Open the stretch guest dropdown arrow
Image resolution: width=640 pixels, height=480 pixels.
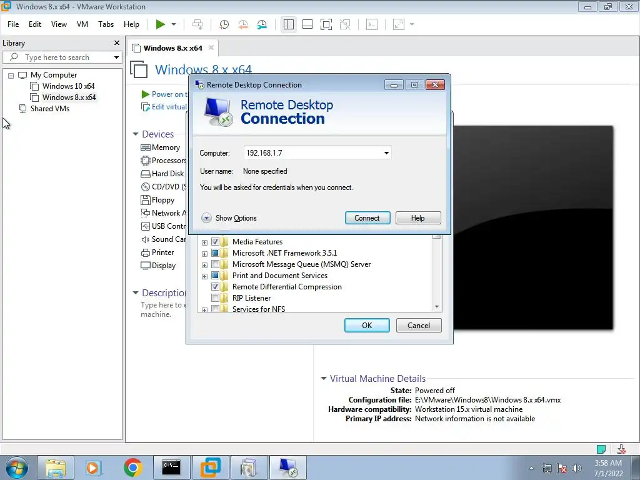coord(412,24)
